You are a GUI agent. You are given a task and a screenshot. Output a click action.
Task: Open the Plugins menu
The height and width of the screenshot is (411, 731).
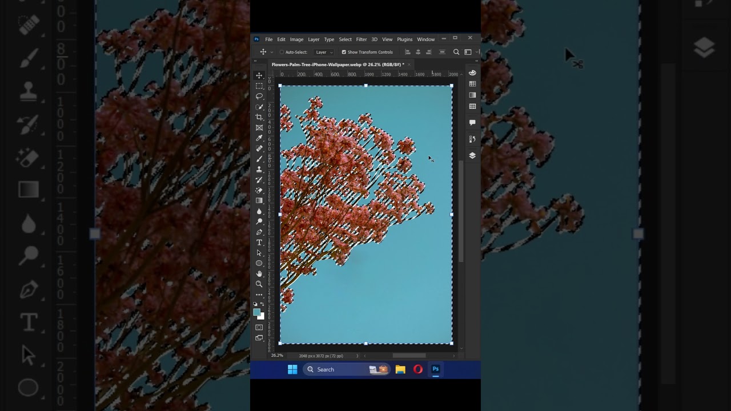point(405,39)
